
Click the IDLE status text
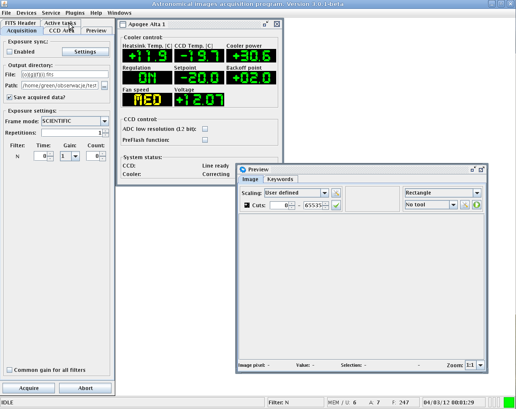8,403
